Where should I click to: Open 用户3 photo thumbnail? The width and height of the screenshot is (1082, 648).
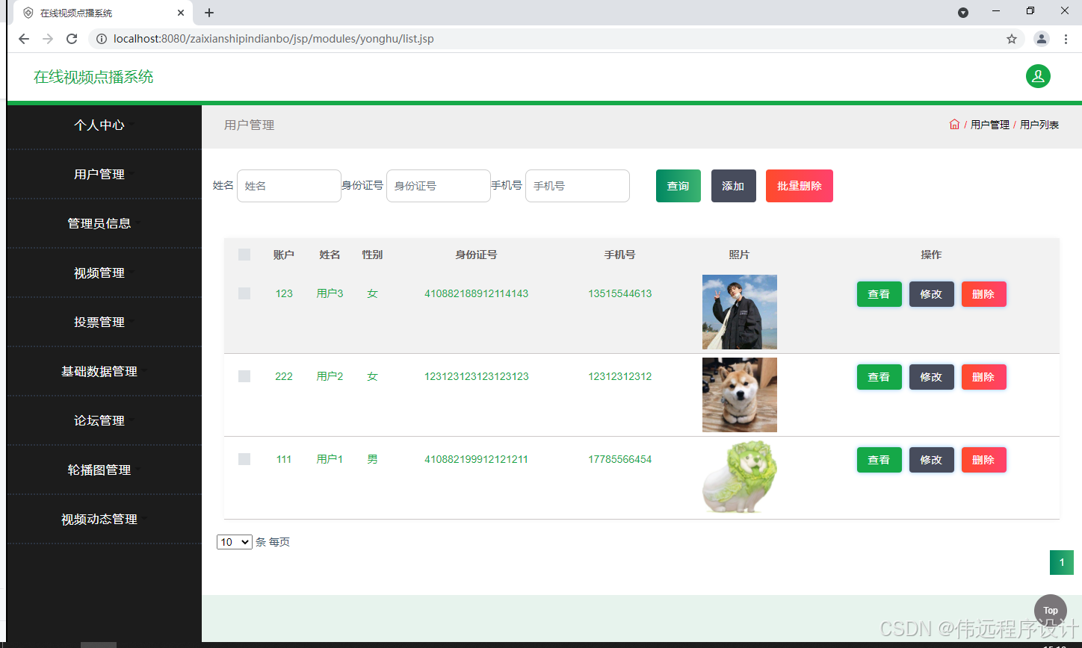740,312
